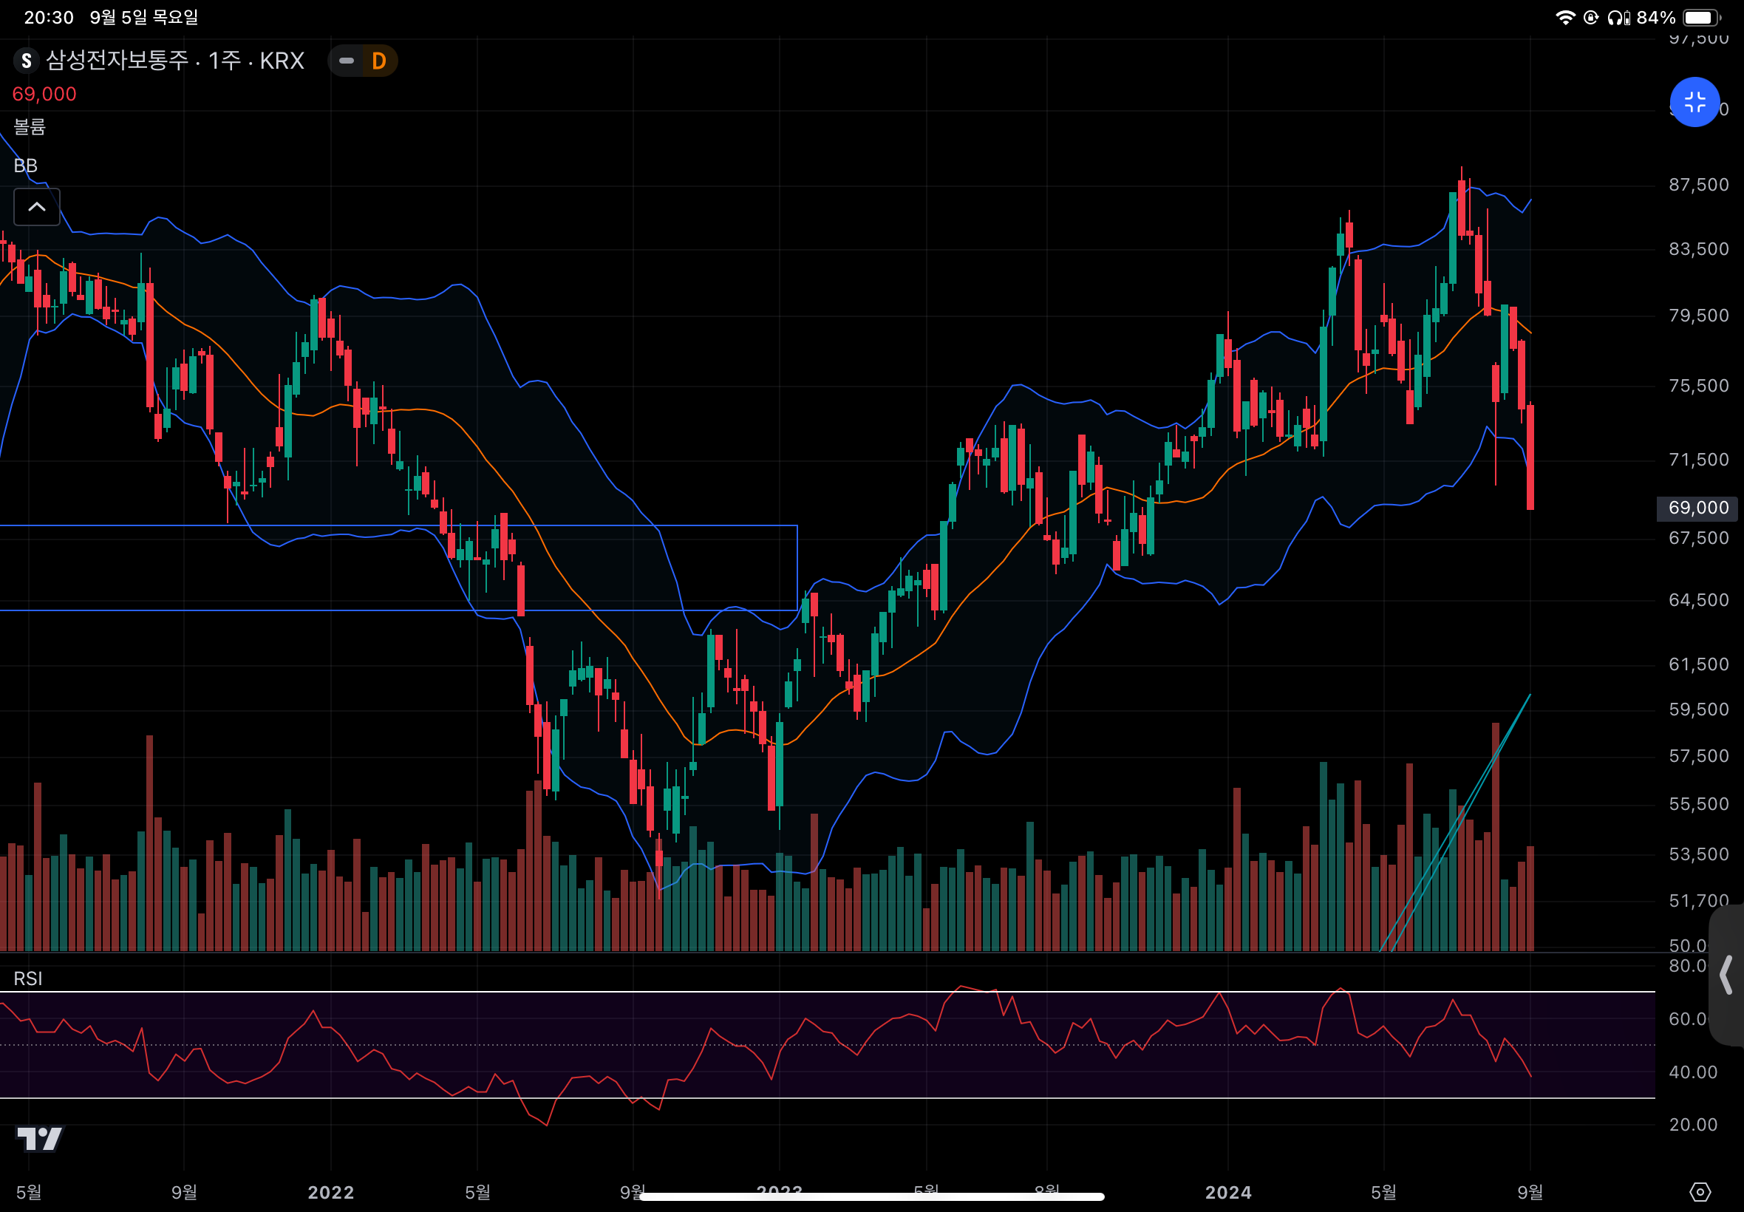Tap the battery indicator icon
The width and height of the screenshot is (1744, 1212).
[1701, 18]
